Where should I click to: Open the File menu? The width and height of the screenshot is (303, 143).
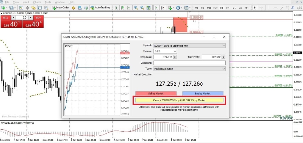point(7,2)
